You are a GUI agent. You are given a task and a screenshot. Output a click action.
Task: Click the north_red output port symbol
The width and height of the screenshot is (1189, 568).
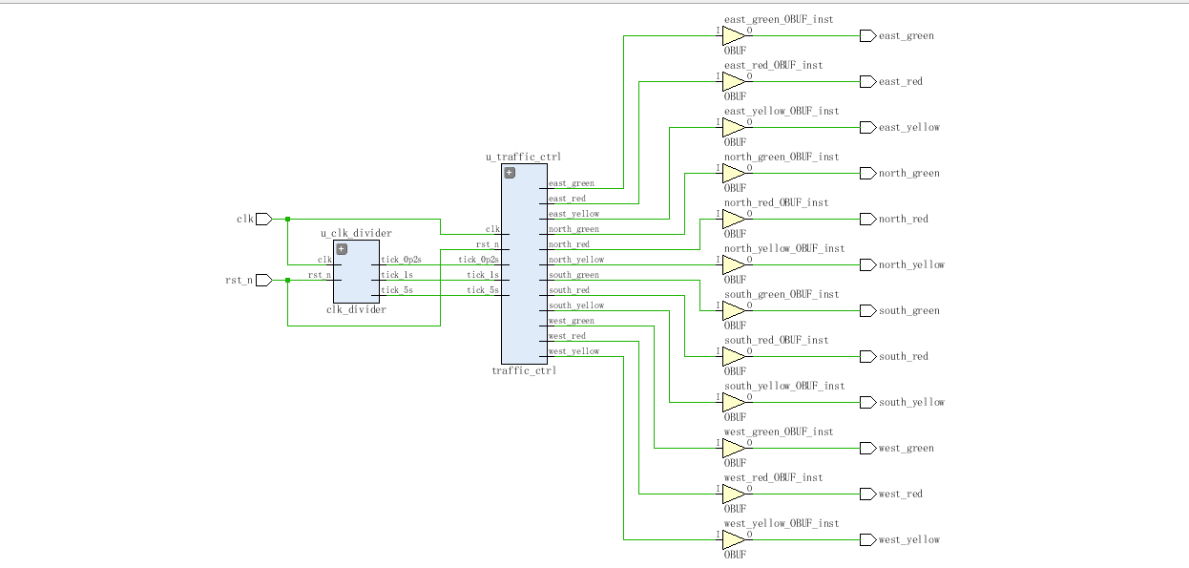click(867, 220)
